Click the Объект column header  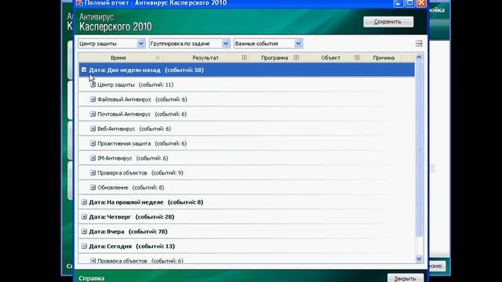click(330, 58)
